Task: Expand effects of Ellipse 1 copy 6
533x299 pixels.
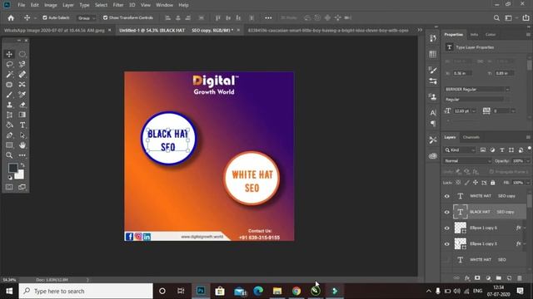Action: [x=525, y=228]
